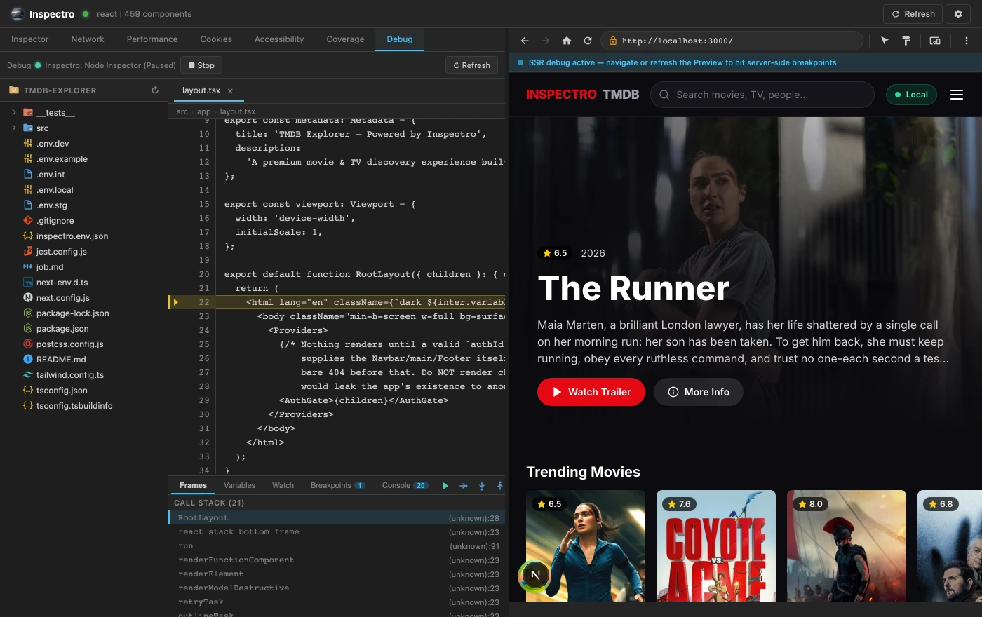Open the TMDB hamburger menu
The width and height of the screenshot is (982, 617).
coord(957,95)
